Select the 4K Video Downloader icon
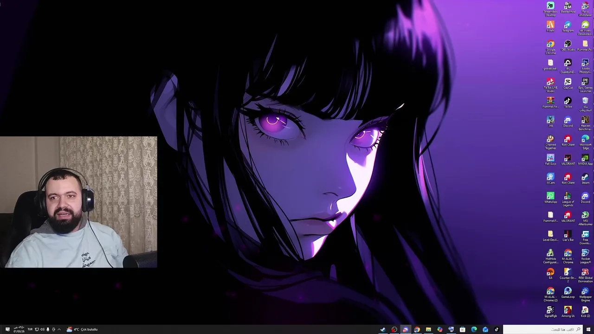594x334 pixels. tap(585, 28)
